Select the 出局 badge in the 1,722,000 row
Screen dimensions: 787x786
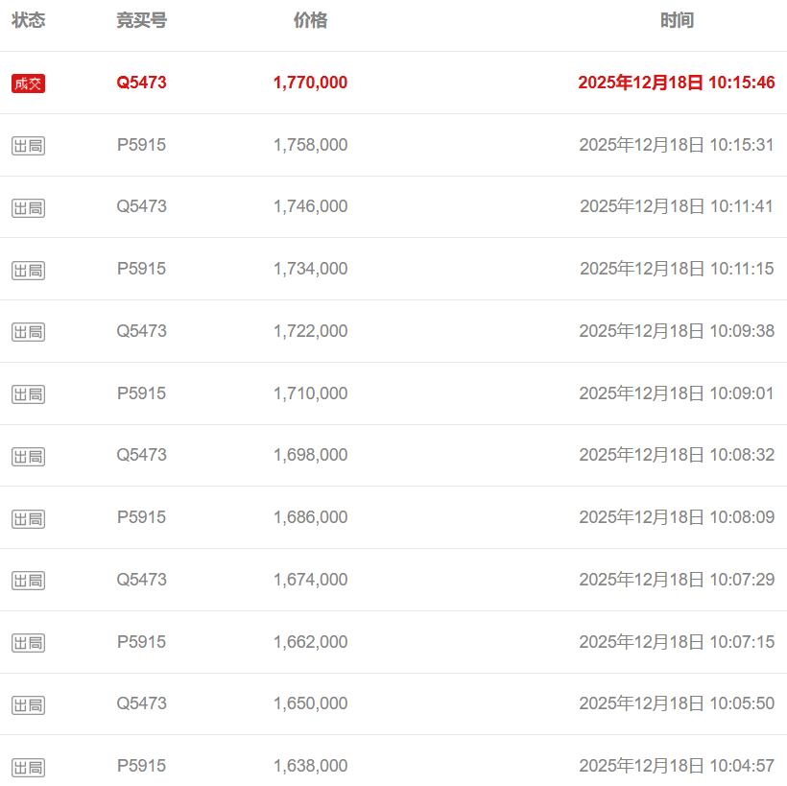28,332
